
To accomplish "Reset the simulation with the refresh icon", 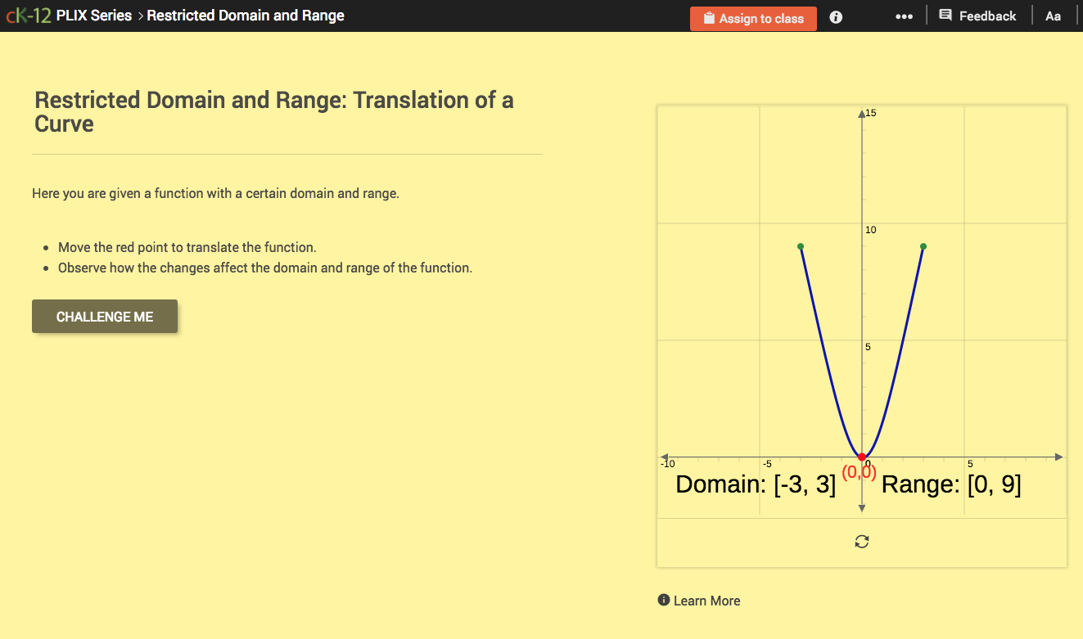I will click(861, 541).
